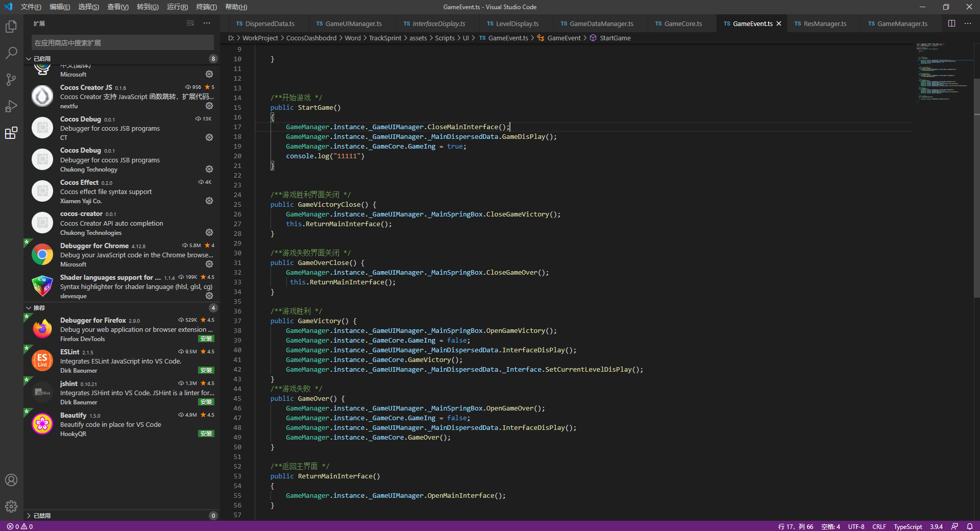Open notifications bell in status bar
980x531 pixels.
pyautogui.click(x=970, y=526)
